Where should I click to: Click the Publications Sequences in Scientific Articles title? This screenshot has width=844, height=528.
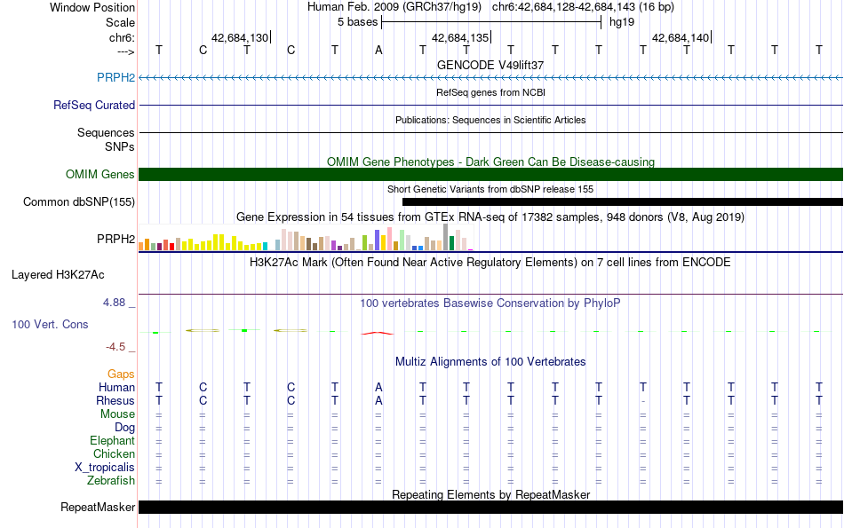tap(490, 120)
